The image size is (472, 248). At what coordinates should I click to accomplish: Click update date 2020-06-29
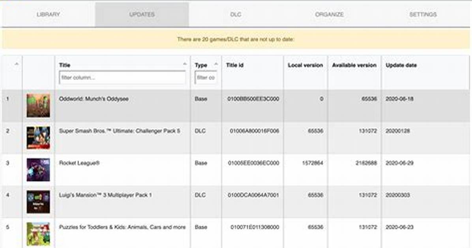click(x=399, y=163)
